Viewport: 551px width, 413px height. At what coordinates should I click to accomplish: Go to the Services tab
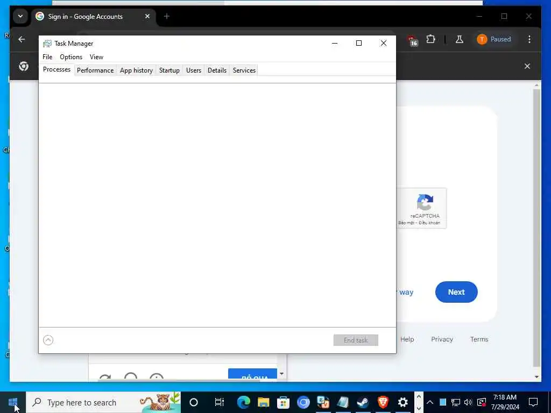[x=244, y=70]
